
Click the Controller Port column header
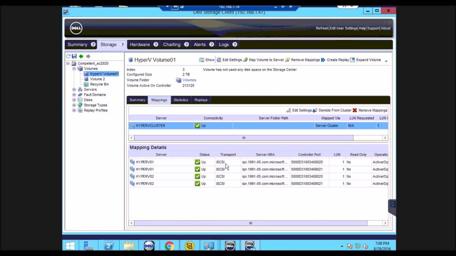[x=309, y=155]
